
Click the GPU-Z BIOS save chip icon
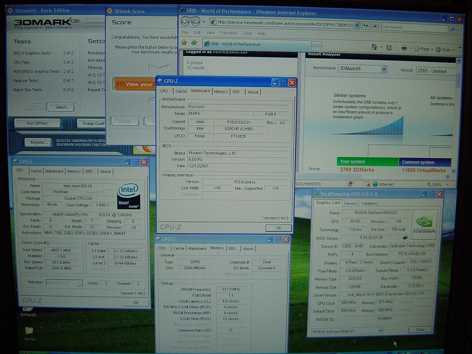[405, 237]
